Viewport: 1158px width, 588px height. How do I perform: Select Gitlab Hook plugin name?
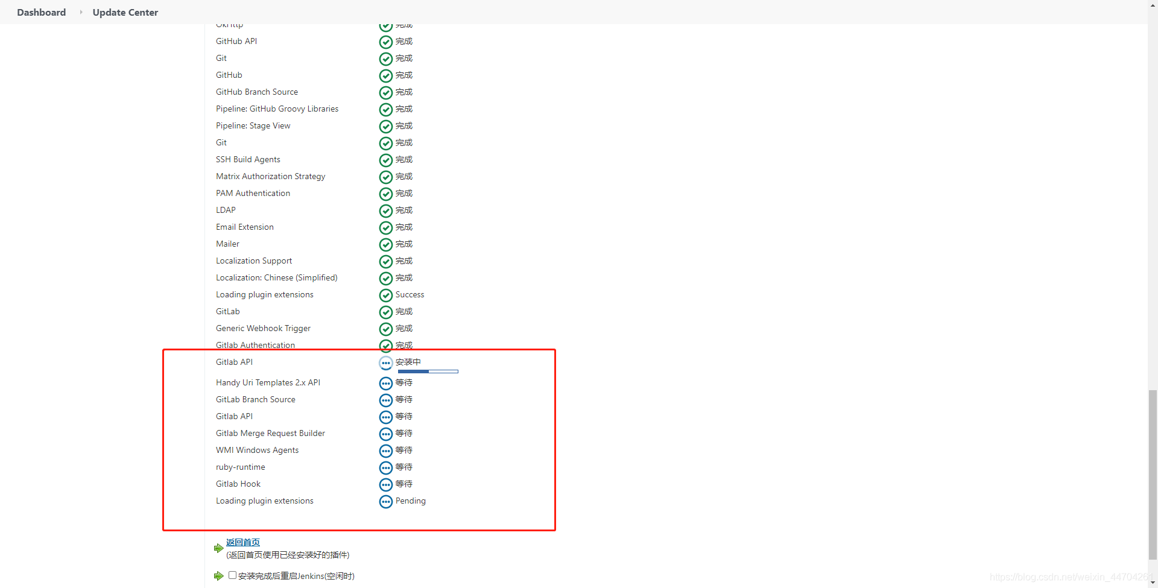tap(238, 484)
